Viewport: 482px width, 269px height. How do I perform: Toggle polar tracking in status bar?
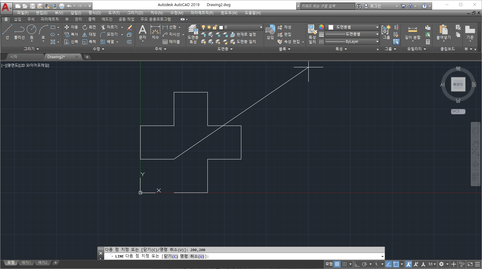364,264
